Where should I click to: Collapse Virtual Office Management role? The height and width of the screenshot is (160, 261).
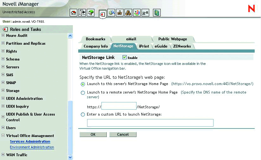[3, 135]
